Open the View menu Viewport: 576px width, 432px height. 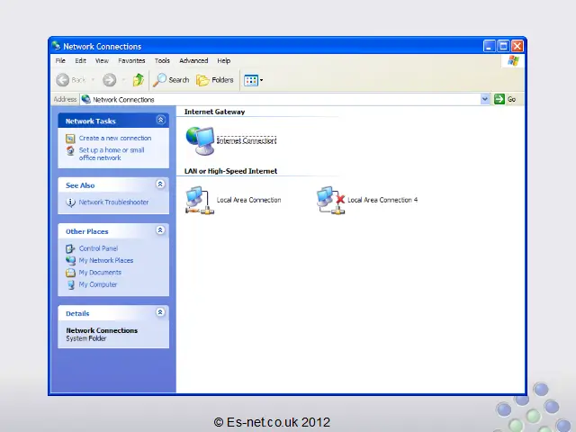[102, 60]
